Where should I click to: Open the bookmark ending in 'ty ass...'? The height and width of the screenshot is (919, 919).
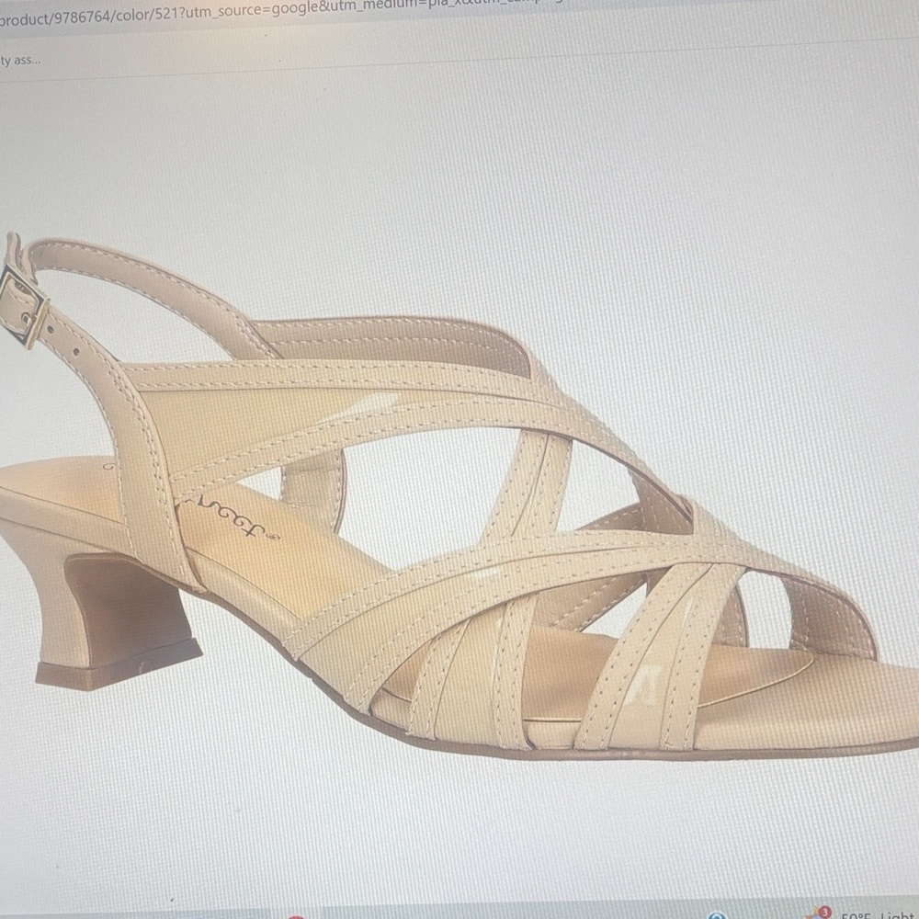coord(20,60)
